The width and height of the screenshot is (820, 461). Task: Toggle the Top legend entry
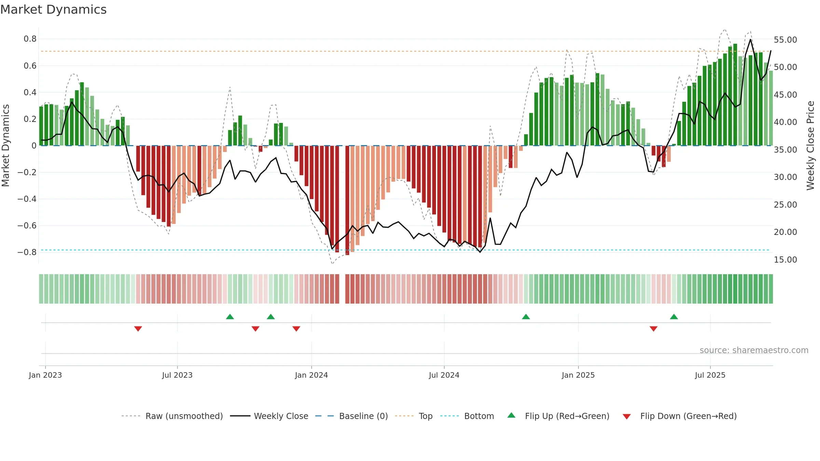pyautogui.click(x=413, y=416)
